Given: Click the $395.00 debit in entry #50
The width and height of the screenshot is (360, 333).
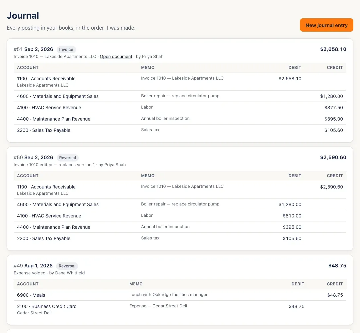Looking at the screenshot, I should 292,227.
